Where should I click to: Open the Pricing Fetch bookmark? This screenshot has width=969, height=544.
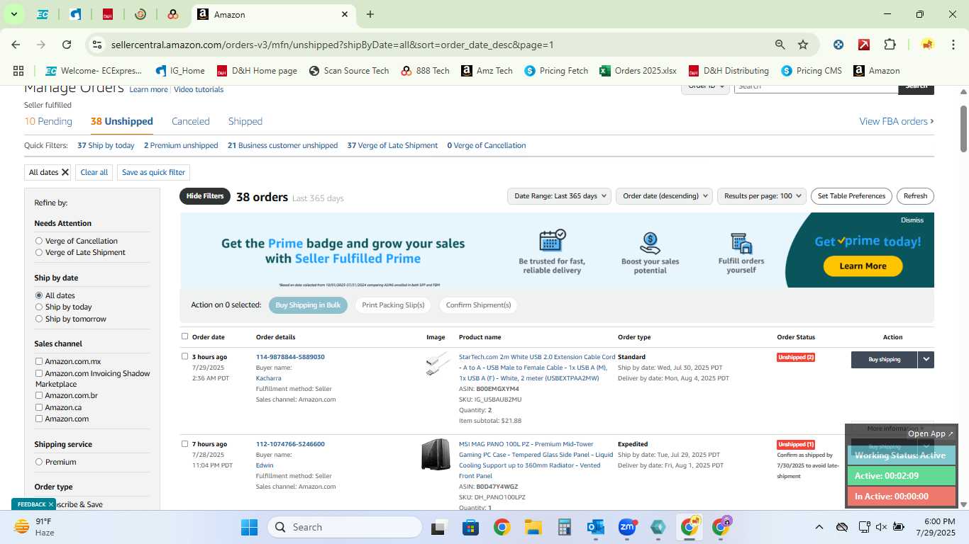(x=556, y=71)
